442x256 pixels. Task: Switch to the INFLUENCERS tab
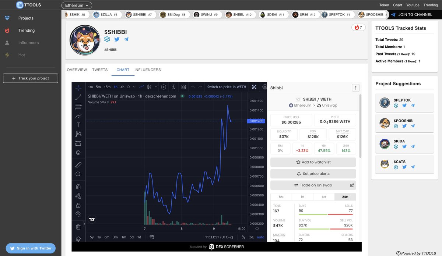click(148, 70)
